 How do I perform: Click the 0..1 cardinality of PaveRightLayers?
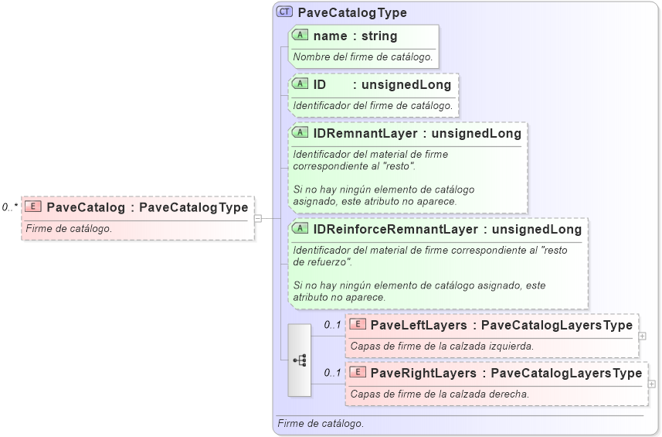click(332, 373)
